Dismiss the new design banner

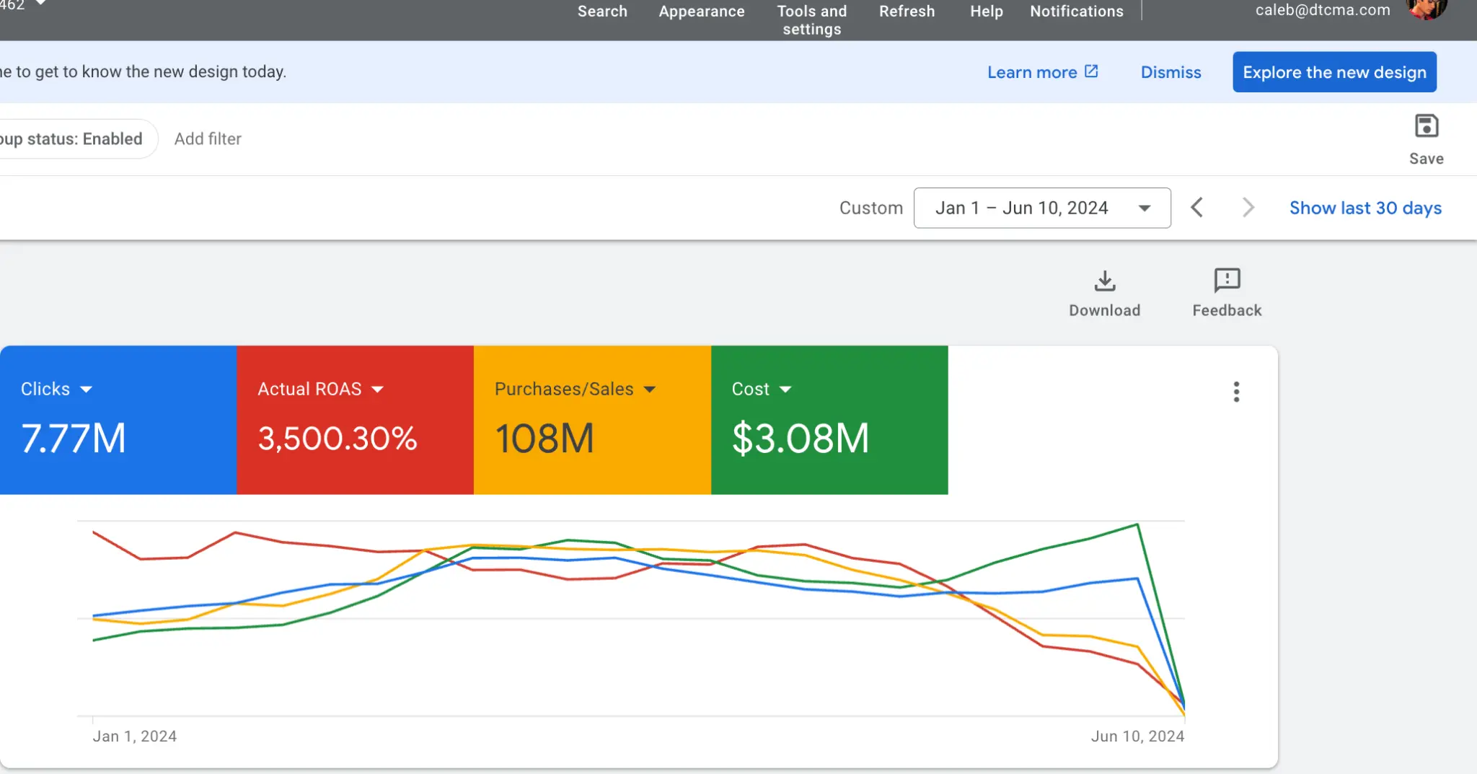tap(1170, 72)
